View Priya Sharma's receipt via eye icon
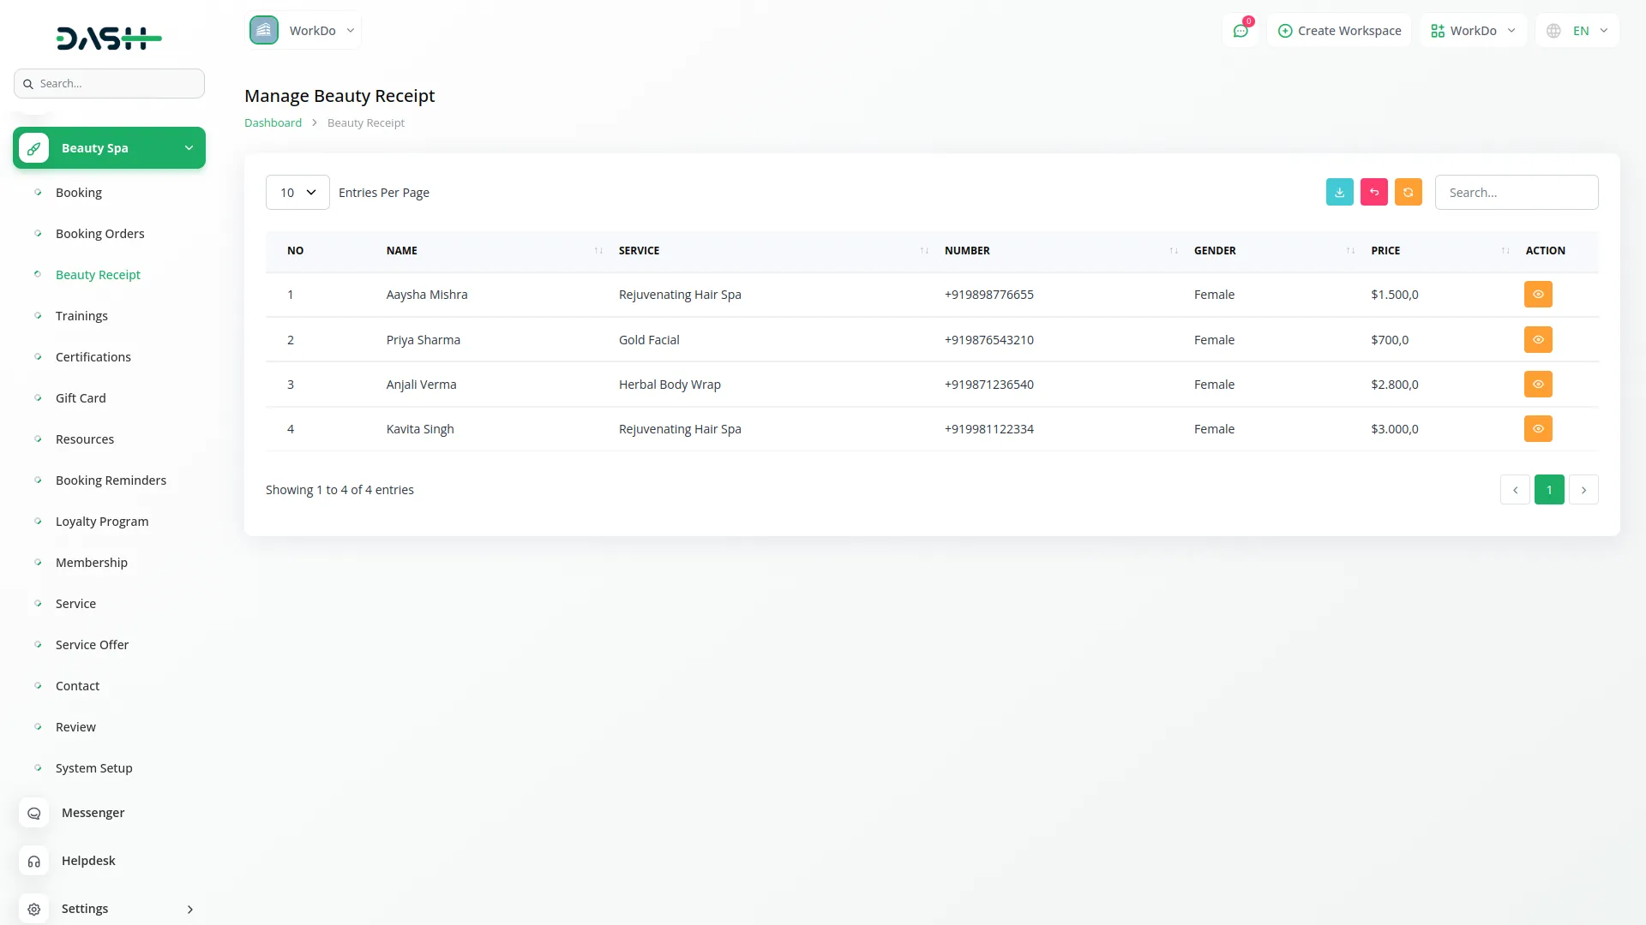This screenshot has height=925, width=1646. (1538, 340)
